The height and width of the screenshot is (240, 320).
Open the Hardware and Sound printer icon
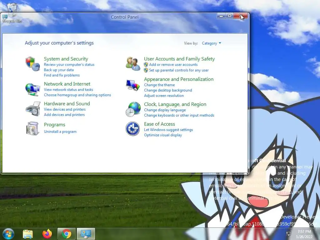tap(32, 109)
